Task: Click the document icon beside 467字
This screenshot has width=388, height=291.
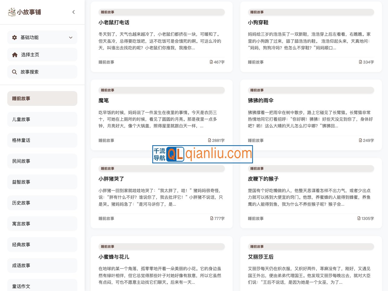Action: 211,62
